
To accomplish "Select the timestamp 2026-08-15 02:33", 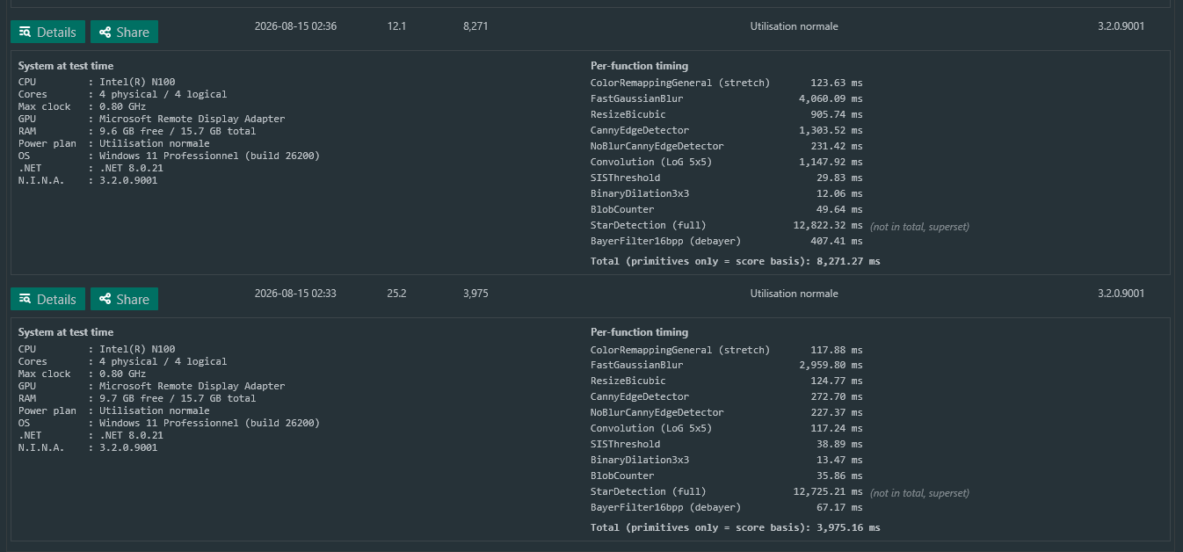I will coord(295,294).
